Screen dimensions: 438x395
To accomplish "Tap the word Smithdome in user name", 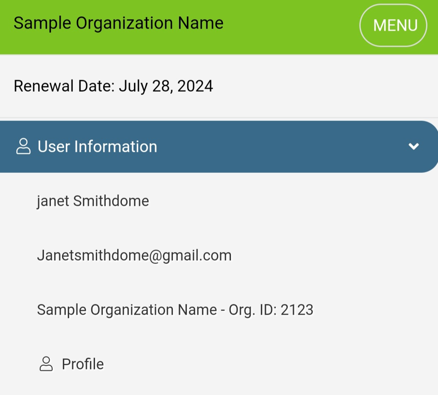I will 111,201.
